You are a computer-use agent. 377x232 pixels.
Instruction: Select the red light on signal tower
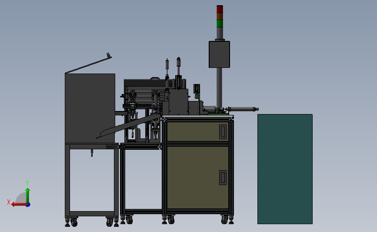[x=220, y=9]
